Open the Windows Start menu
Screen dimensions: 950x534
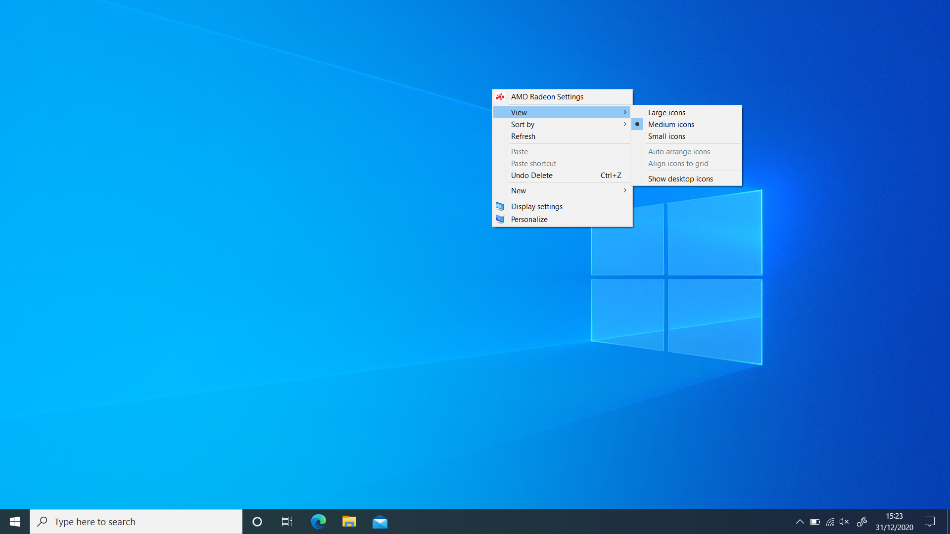point(15,522)
